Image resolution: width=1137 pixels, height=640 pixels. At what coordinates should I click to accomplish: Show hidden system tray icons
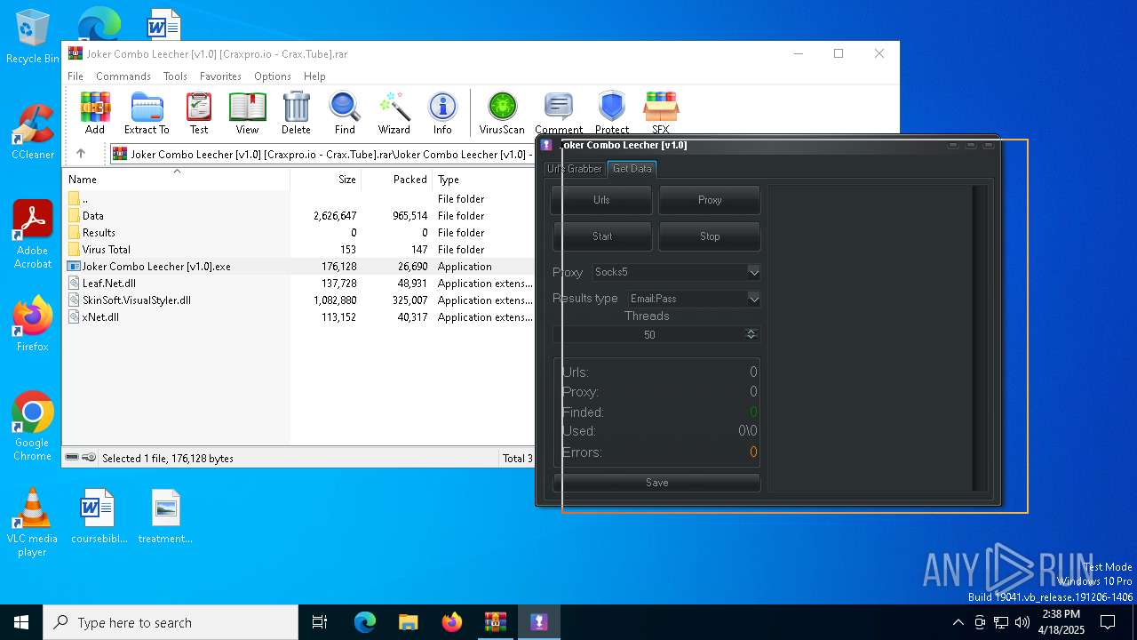[958, 622]
